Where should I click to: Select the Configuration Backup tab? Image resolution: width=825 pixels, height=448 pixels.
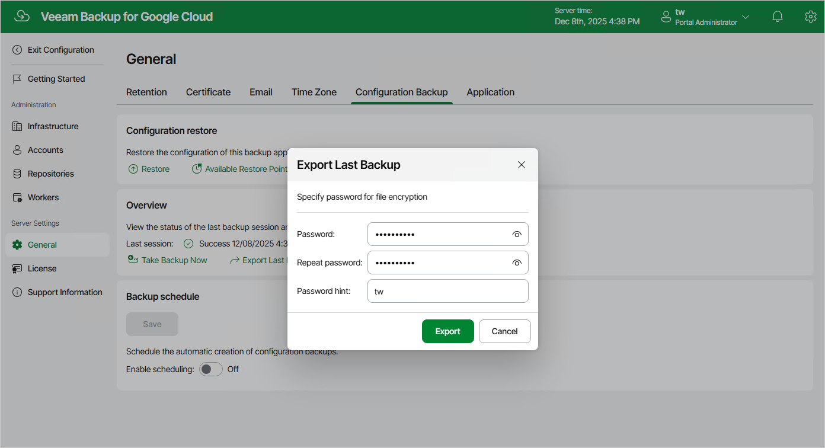(x=401, y=92)
